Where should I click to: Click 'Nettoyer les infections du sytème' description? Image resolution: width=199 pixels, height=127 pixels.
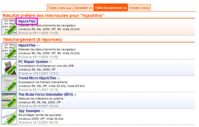[41, 98]
